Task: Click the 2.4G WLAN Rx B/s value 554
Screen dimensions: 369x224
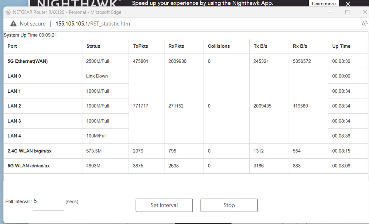Action: coord(297,151)
